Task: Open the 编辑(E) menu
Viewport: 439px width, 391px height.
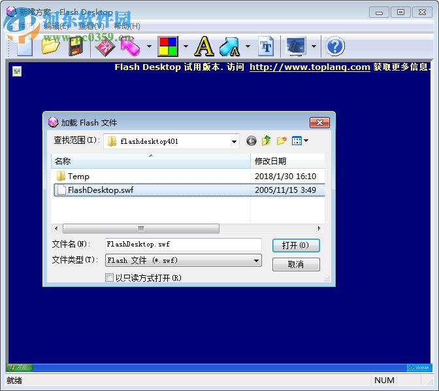Action: pos(56,26)
